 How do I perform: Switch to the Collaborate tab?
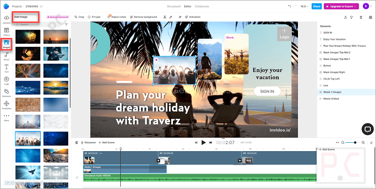click(202, 7)
